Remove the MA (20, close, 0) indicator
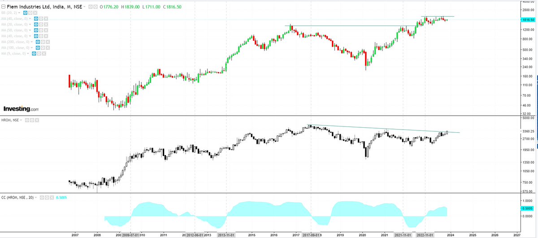This screenshot has width=538, height=238. click(46, 24)
